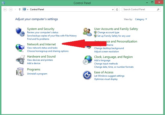Click Uninstall a program
Image resolution: width=165 pixels, height=115 pixels.
point(37,74)
